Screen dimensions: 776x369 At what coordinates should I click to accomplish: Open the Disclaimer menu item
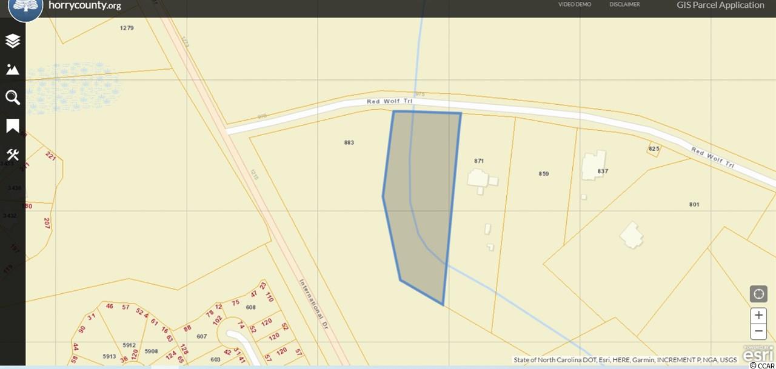[624, 4]
